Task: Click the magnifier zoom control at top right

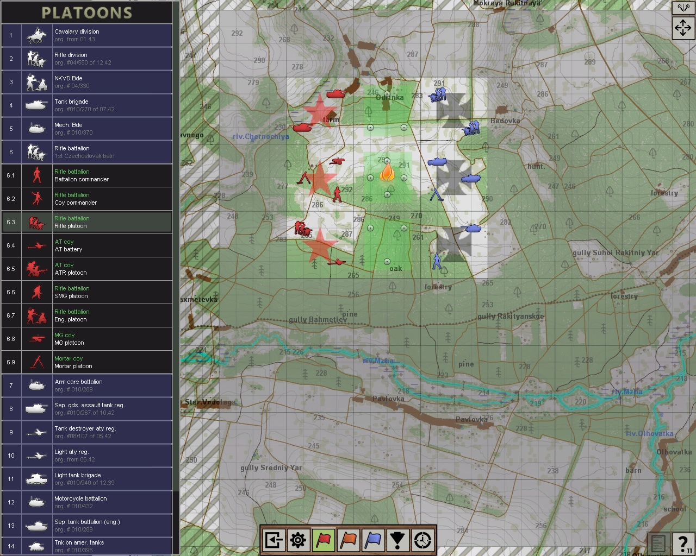Action: (683, 8)
